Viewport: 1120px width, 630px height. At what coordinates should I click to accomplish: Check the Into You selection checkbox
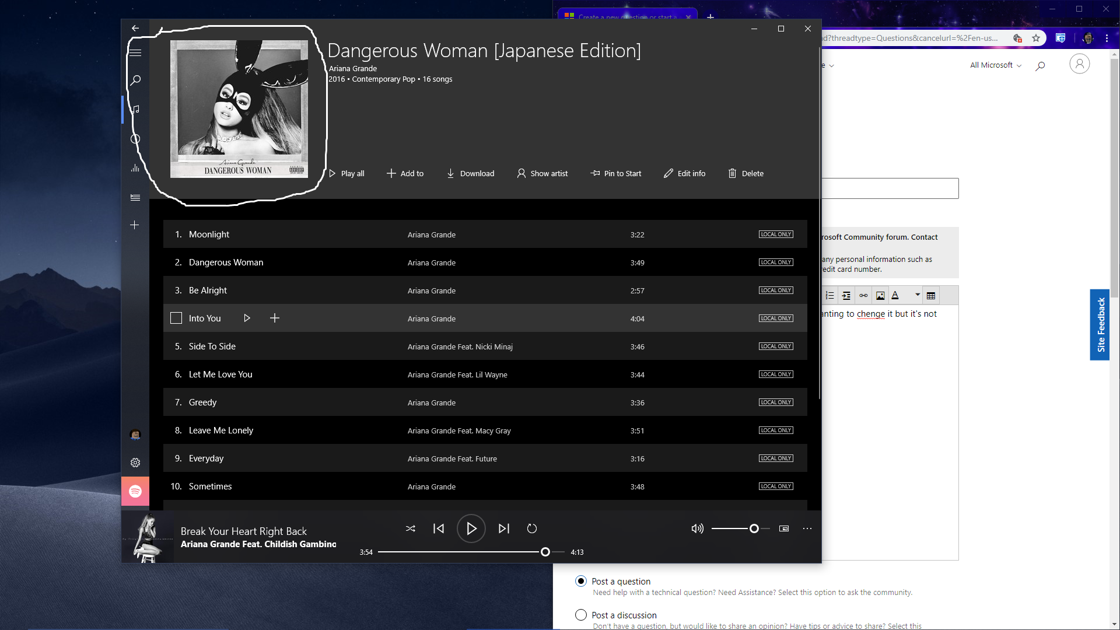tap(176, 318)
